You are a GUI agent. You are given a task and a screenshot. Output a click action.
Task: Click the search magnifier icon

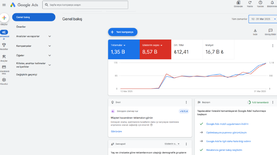[46, 5]
